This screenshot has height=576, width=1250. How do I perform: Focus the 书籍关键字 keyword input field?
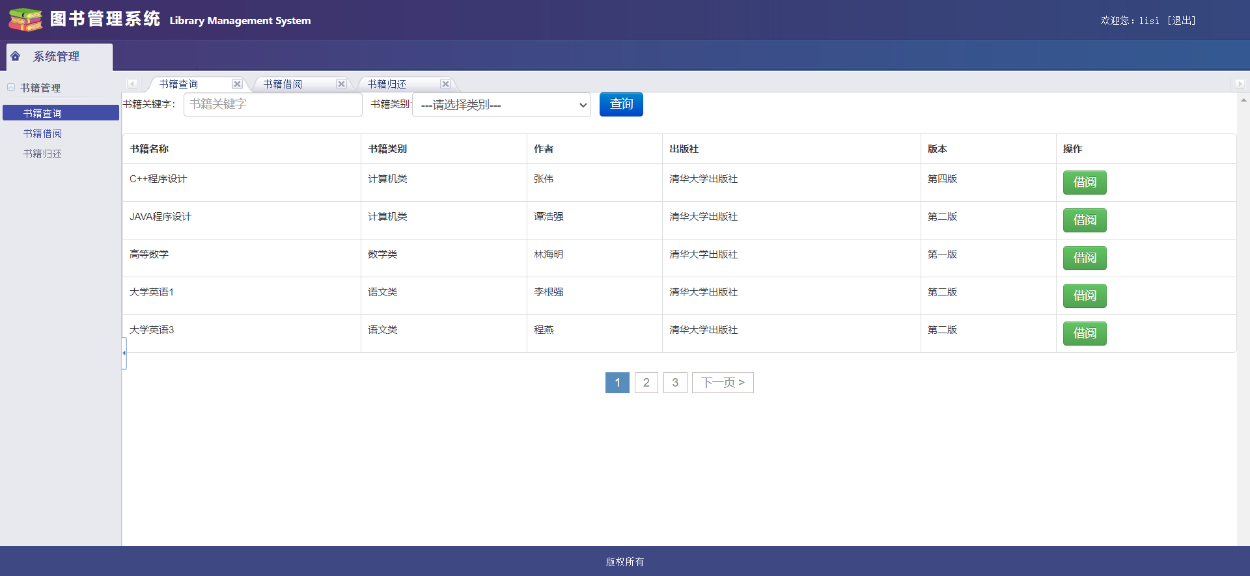click(273, 105)
